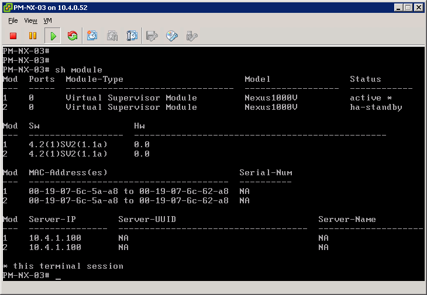Click the final PM-NX-03# prompt with cursor
Image resolution: width=427 pixels, height=295 pixels.
tap(32, 275)
